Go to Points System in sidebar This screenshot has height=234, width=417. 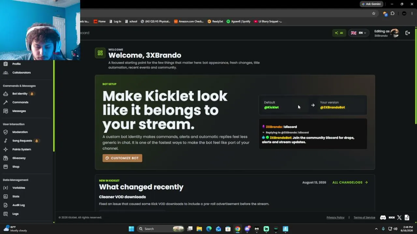tap(22, 149)
